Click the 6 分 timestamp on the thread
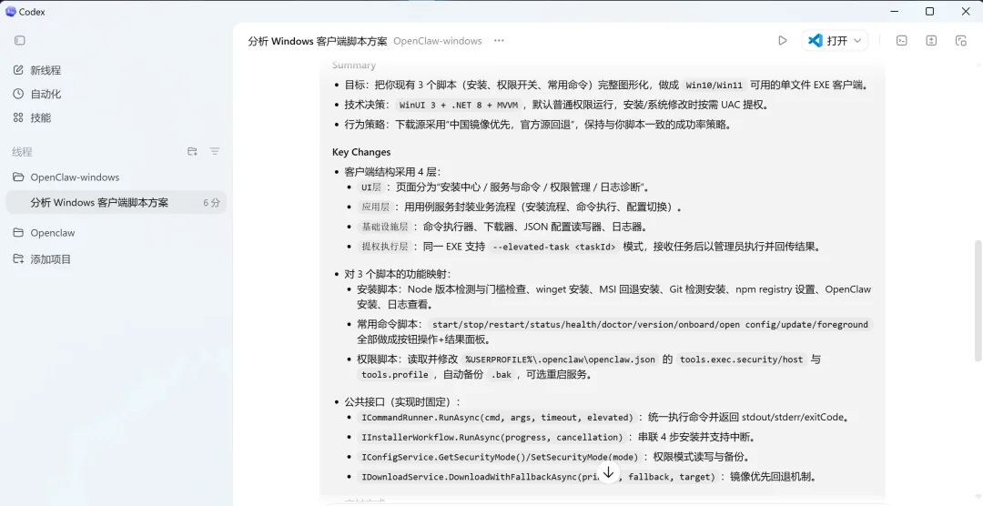The image size is (983, 506). [211, 203]
